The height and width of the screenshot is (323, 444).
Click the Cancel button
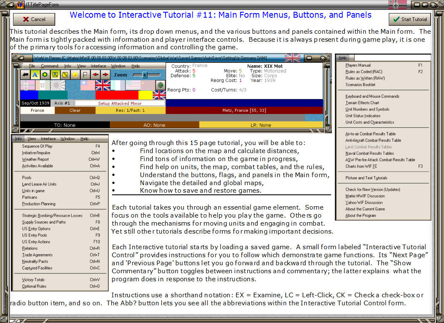pos(34,19)
